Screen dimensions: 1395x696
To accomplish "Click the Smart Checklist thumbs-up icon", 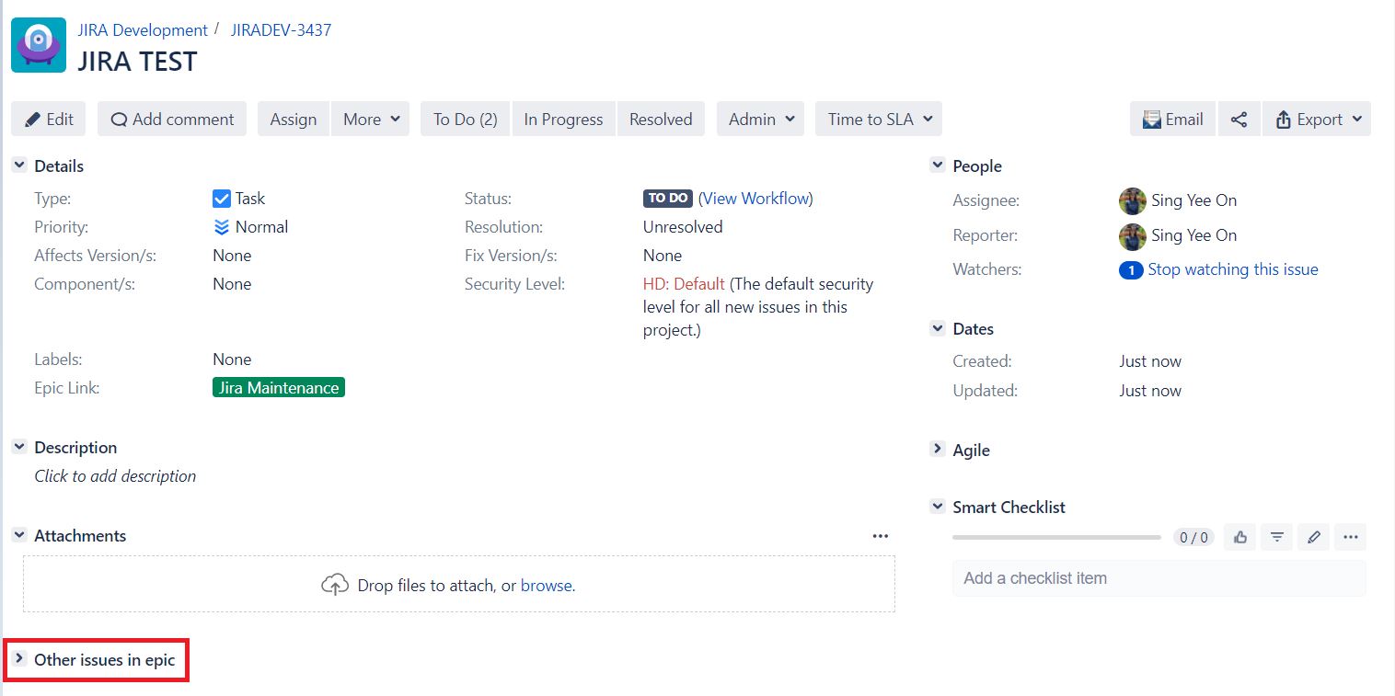I will (1240, 537).
